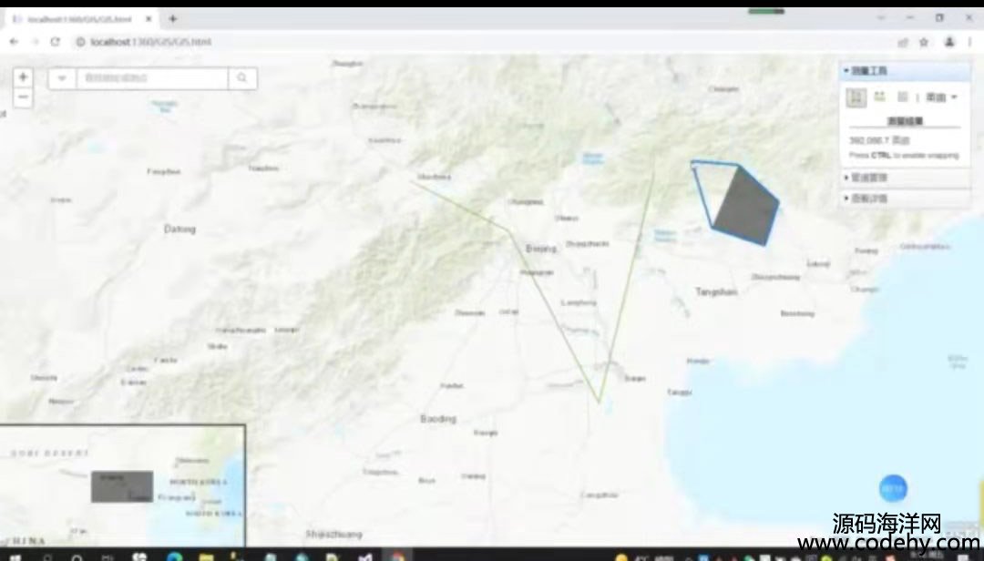Click the Datong label on map
984x561 pixels.
click(x=179, y=229)
